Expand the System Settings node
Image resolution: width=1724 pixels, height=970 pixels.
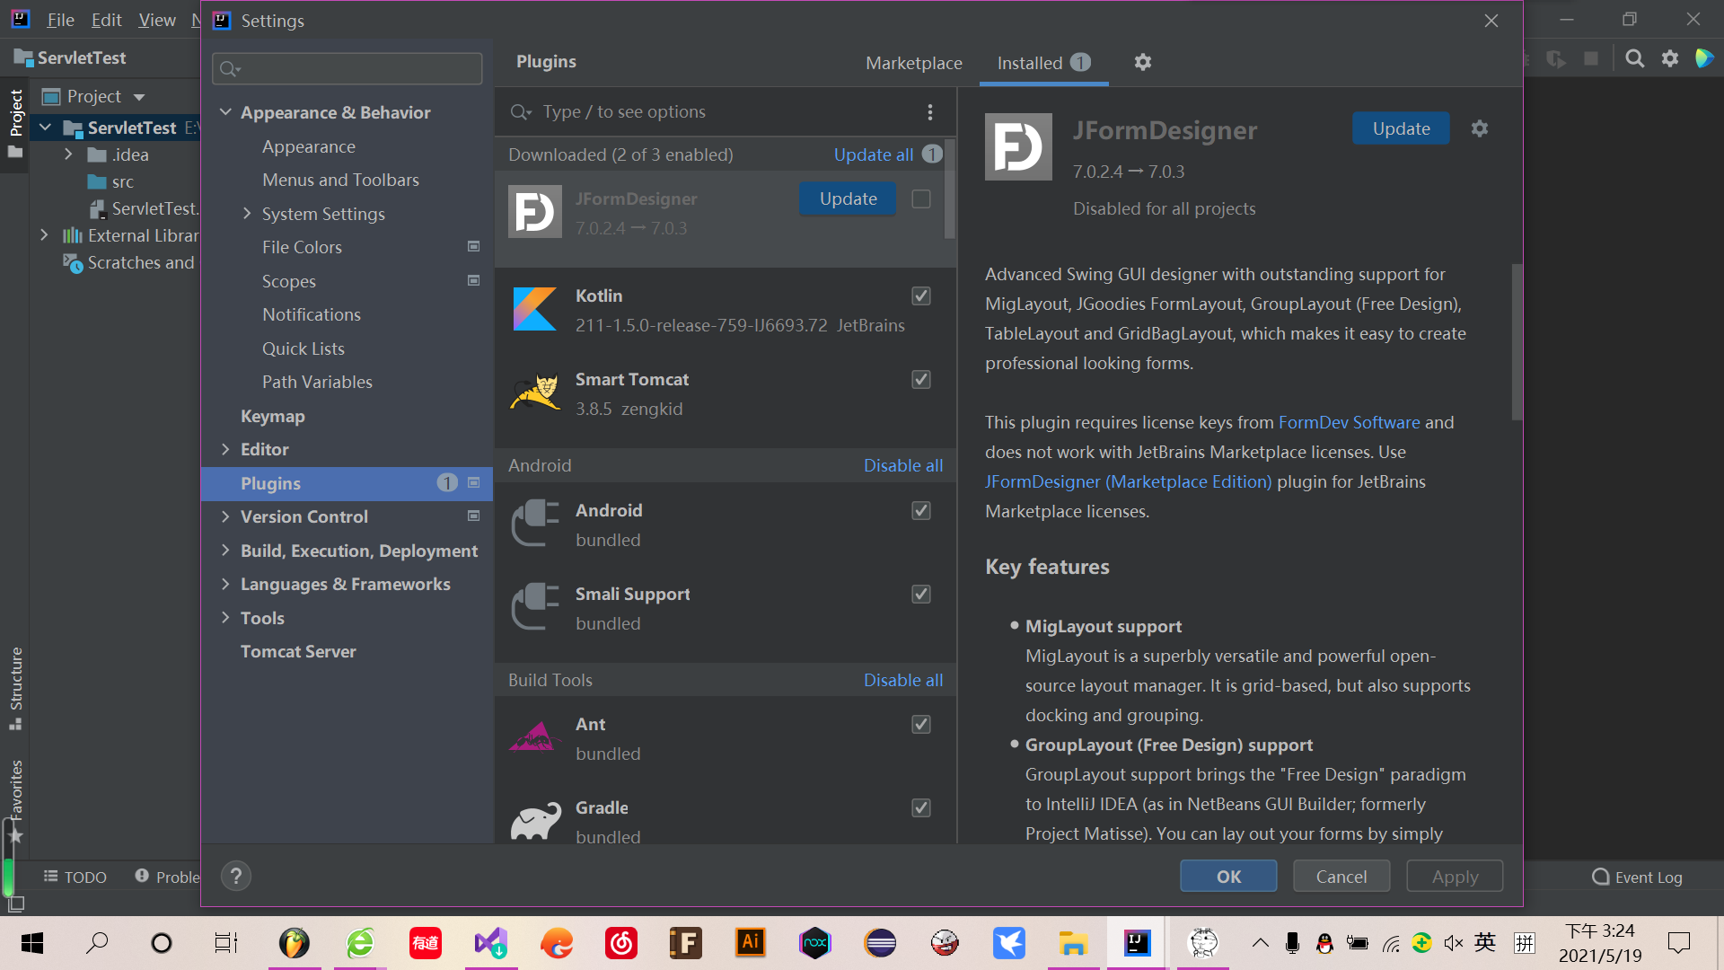(x=247, y=214)
